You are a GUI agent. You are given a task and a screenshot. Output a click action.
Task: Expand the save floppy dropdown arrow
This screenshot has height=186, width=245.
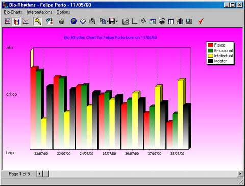pyautogui.click(x=117, y=21)
